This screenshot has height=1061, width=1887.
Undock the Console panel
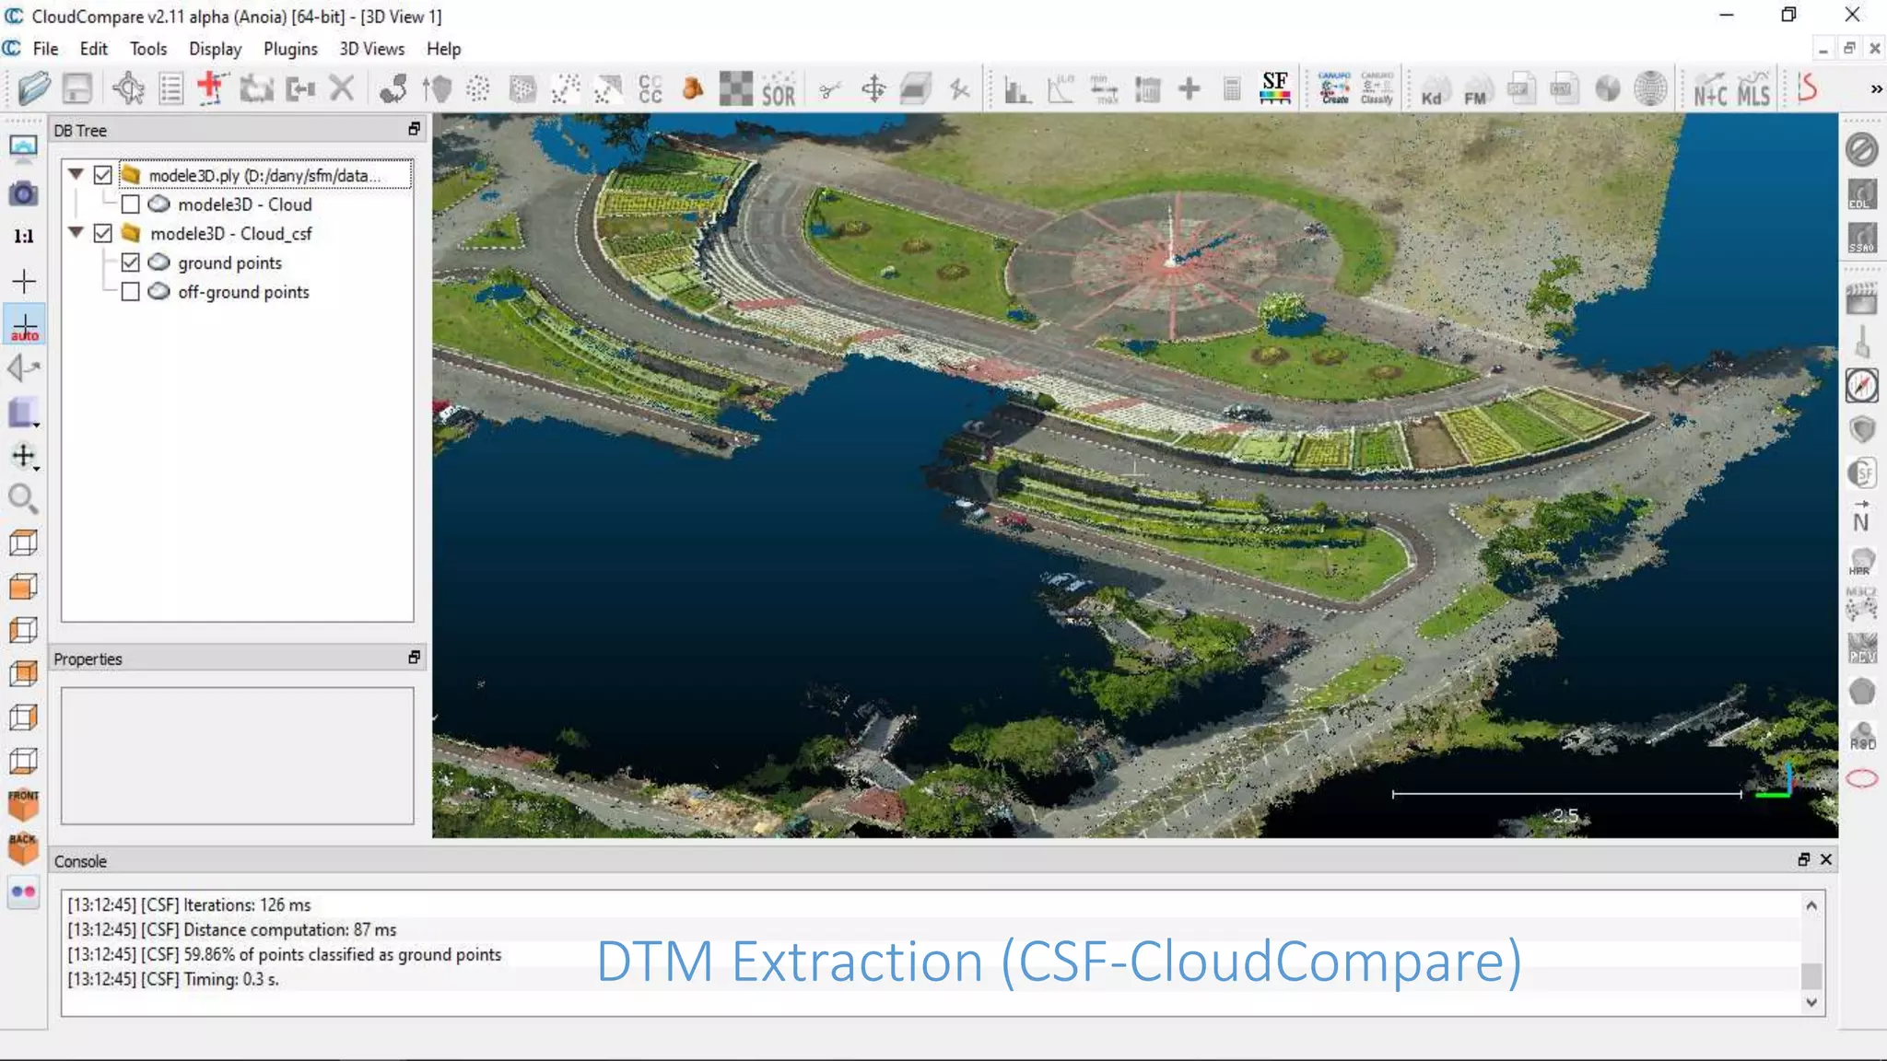pyautogui.click(x=1803, y=859)
